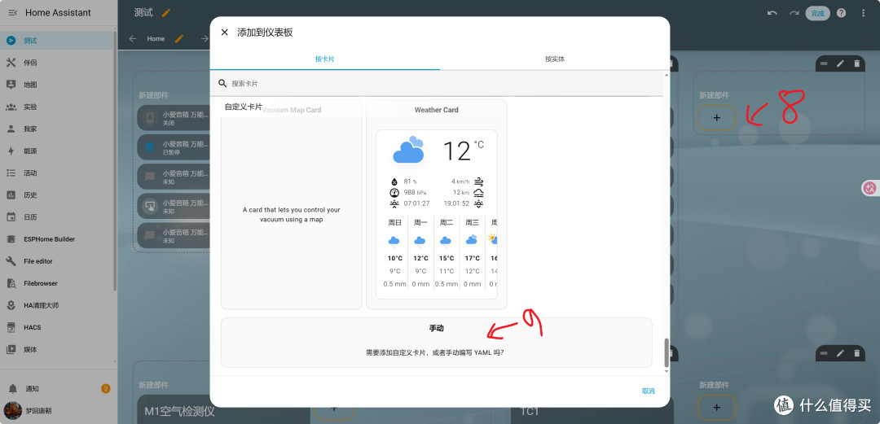Click 自定义卡片 section label
Viewport: 880px width, 424px height.
tap(243, 107)
